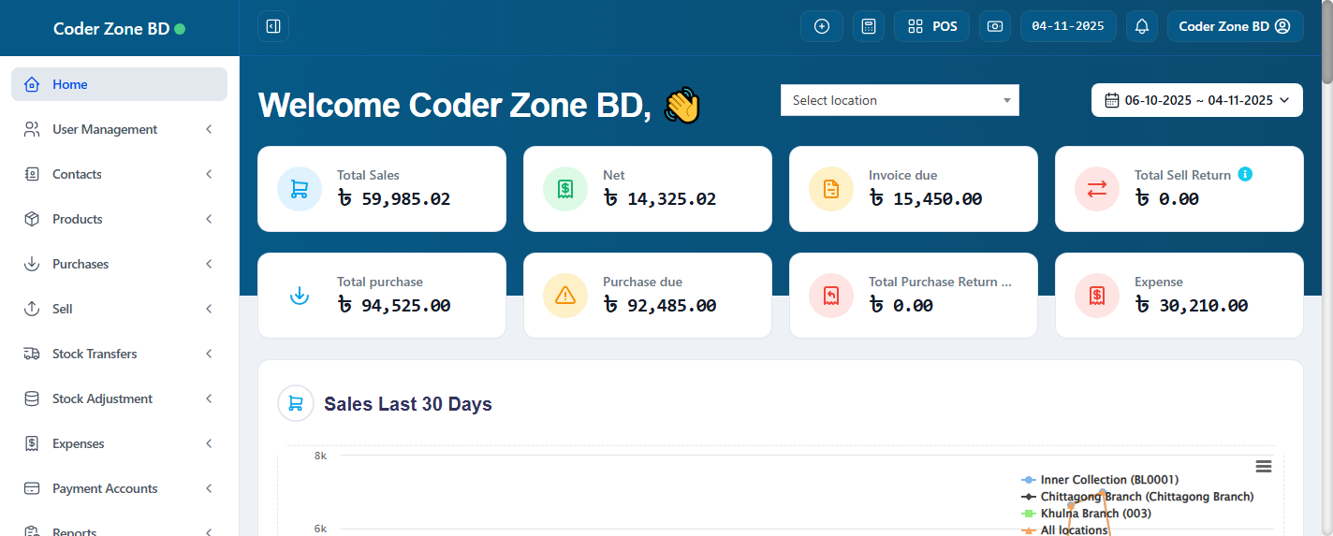The image size is (1333, 536).
Task: Open the Stock Transfers menu item
Action: (x=119, y=354)
